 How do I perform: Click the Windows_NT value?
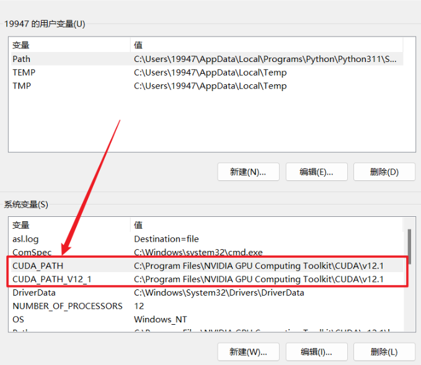(161, 319)
